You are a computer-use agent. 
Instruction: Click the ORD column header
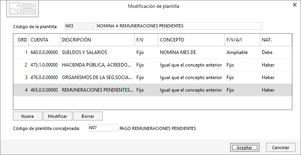click(x=21, y=40)
